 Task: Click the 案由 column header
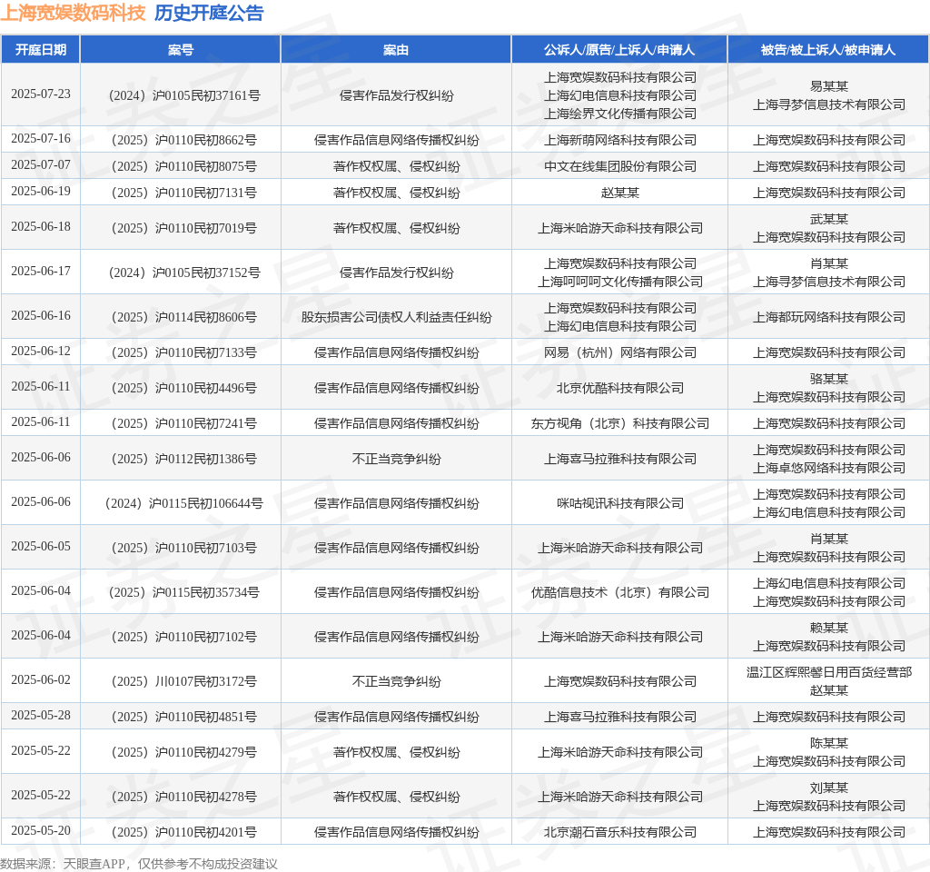tap(396, 50)
